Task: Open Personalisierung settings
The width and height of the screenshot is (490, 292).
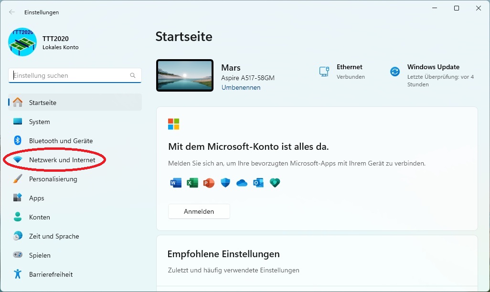Action: coord(75,178)
